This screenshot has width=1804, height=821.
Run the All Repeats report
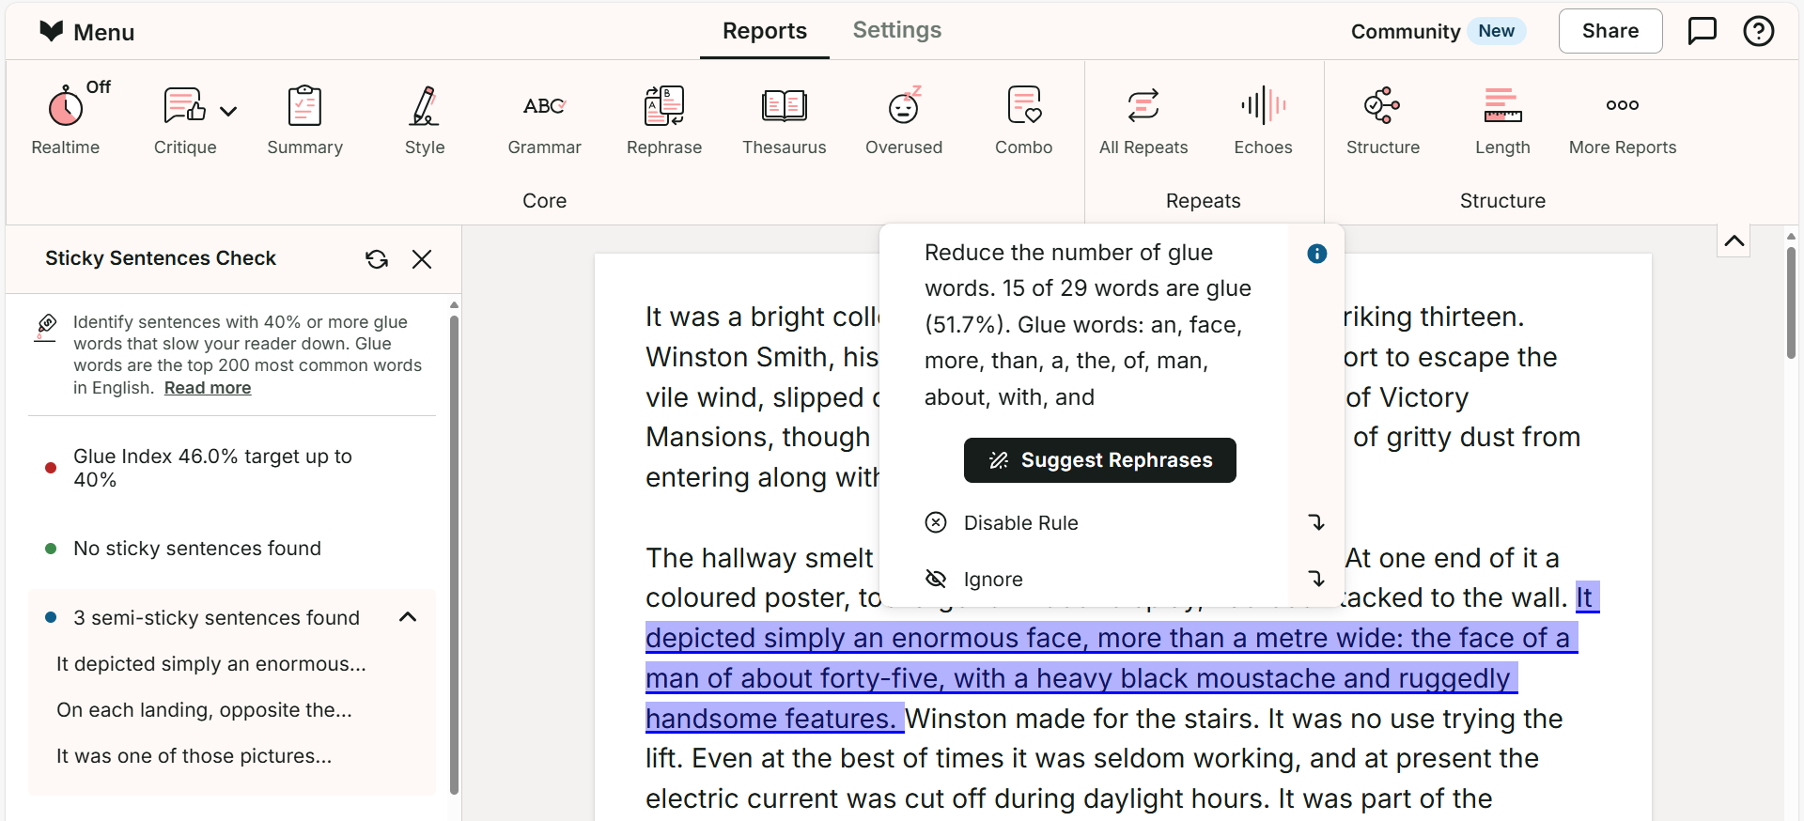tap(1143, 118)
